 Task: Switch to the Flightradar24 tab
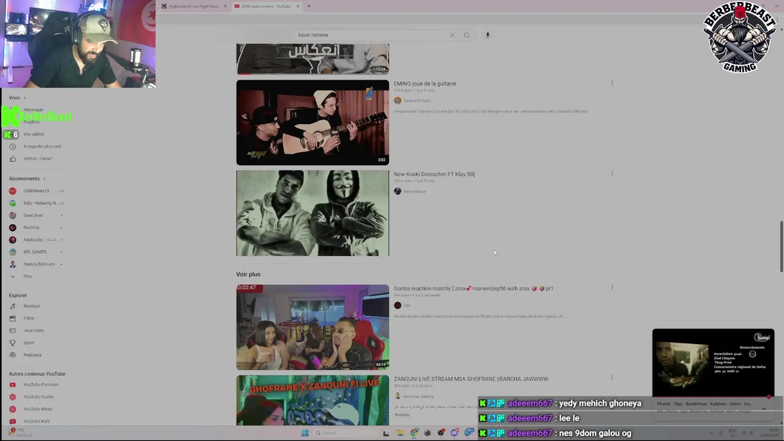194,6
